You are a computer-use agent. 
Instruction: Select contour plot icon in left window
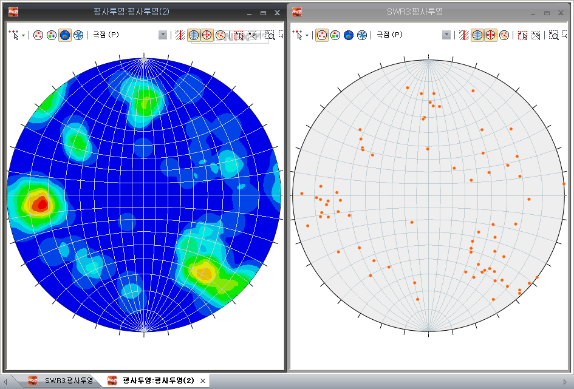[x=65, y=35]
